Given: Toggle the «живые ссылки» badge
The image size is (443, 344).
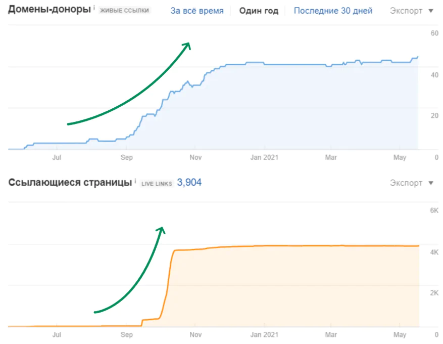Looking at the screenshot, I should coord(125,11).
